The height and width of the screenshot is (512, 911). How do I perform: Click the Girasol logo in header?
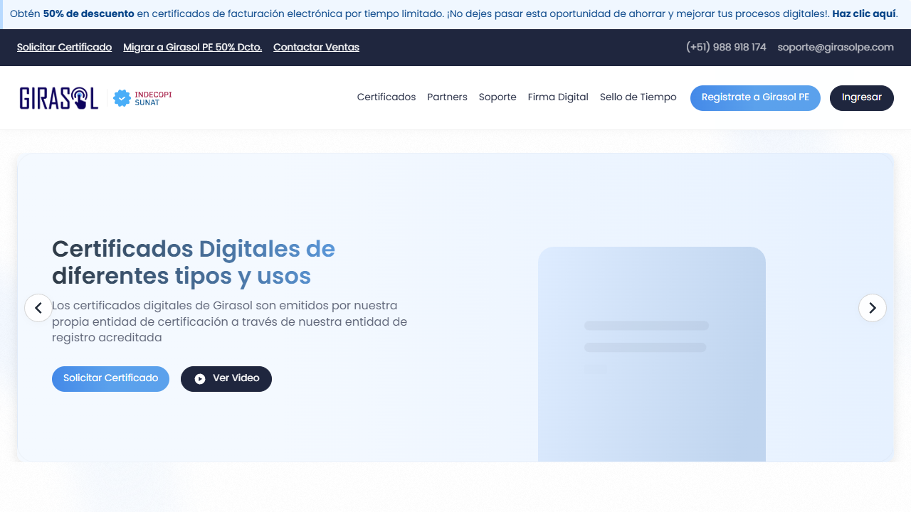point(58,98)
